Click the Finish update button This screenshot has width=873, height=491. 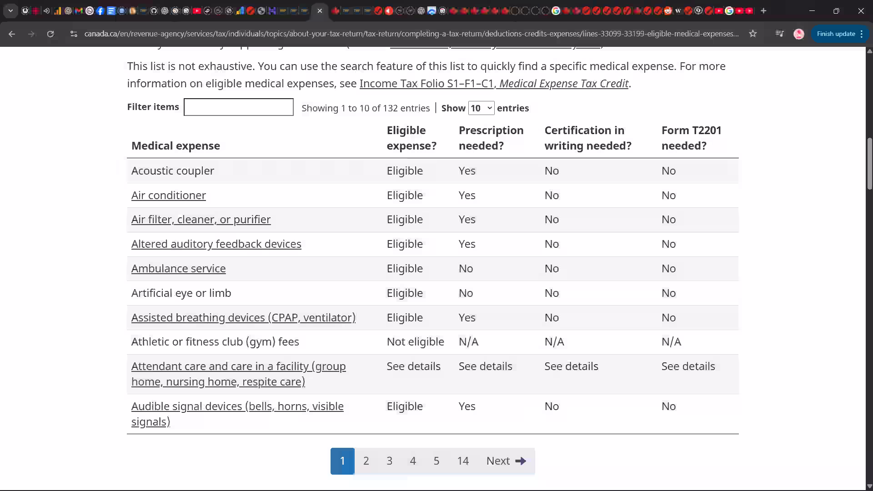pyautogui.click(x=836, y=34)
